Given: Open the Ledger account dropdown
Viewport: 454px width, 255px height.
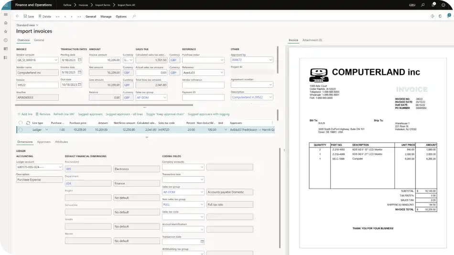Looking at the screenshot, I should click(x=60, y=167).
